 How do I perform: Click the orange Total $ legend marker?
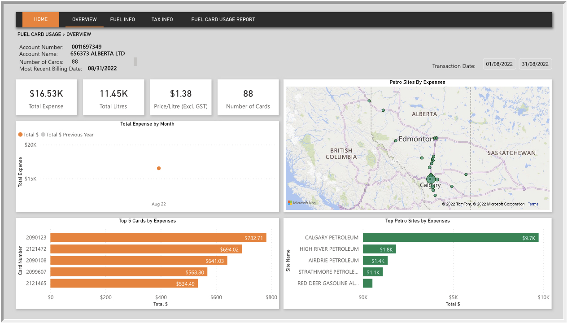click(x=20, y=135)
